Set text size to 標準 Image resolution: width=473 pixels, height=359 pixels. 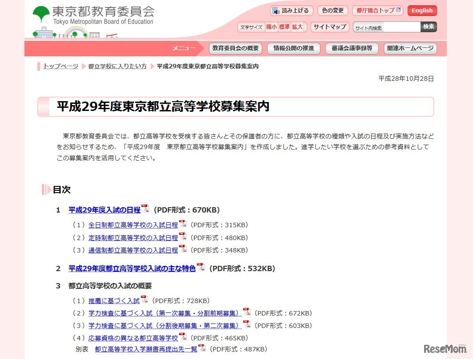tap(284, 27)
